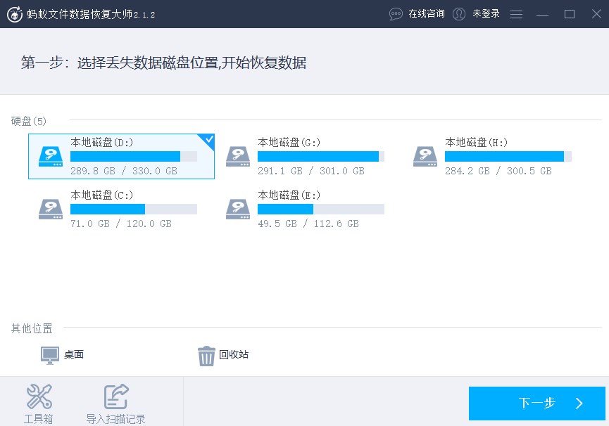Open the 回收站 recycle bin icon

(206, 355)
